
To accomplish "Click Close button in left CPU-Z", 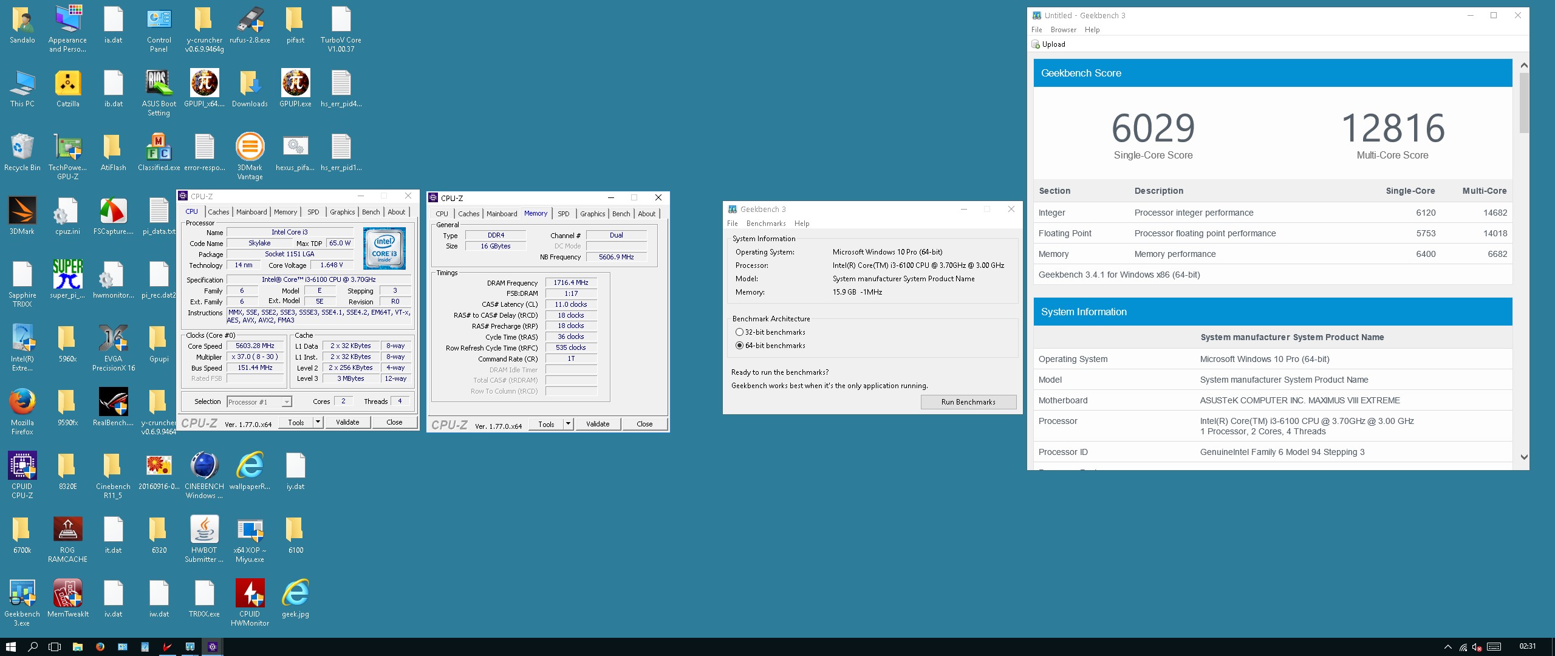I will [x=394, y=422].
